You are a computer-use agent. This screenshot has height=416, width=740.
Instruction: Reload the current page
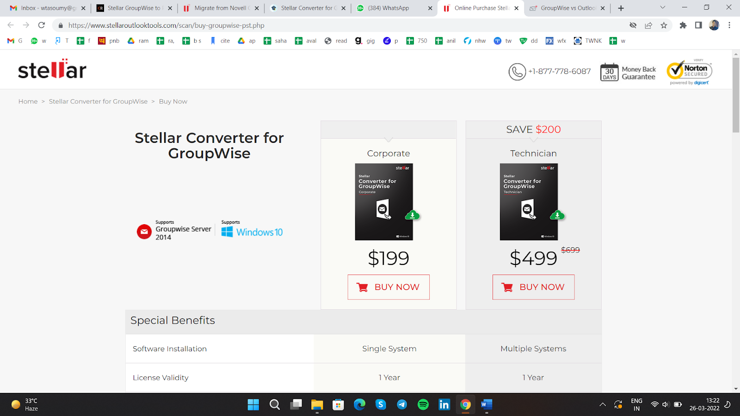point(42,25)
